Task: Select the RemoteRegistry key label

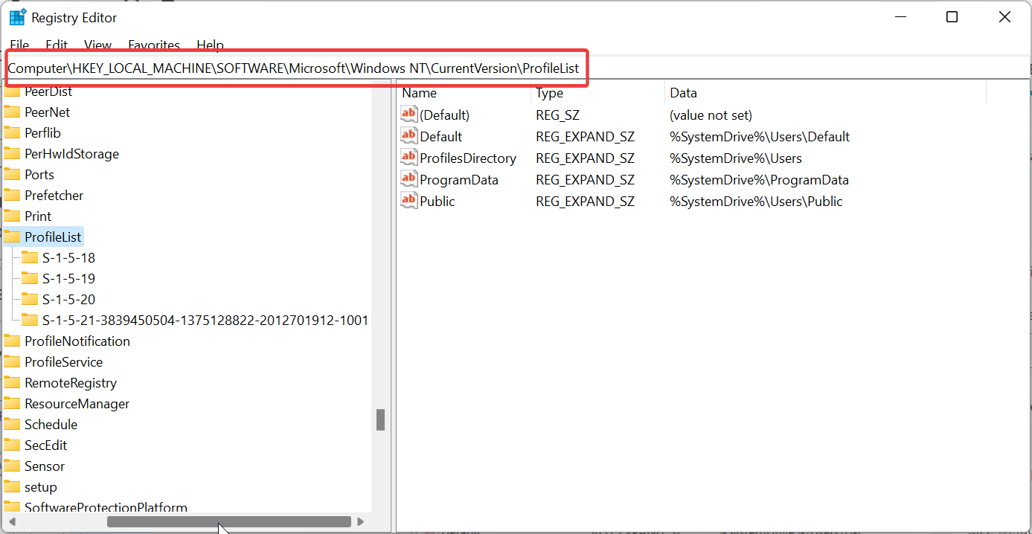Action: click(71, 383)
